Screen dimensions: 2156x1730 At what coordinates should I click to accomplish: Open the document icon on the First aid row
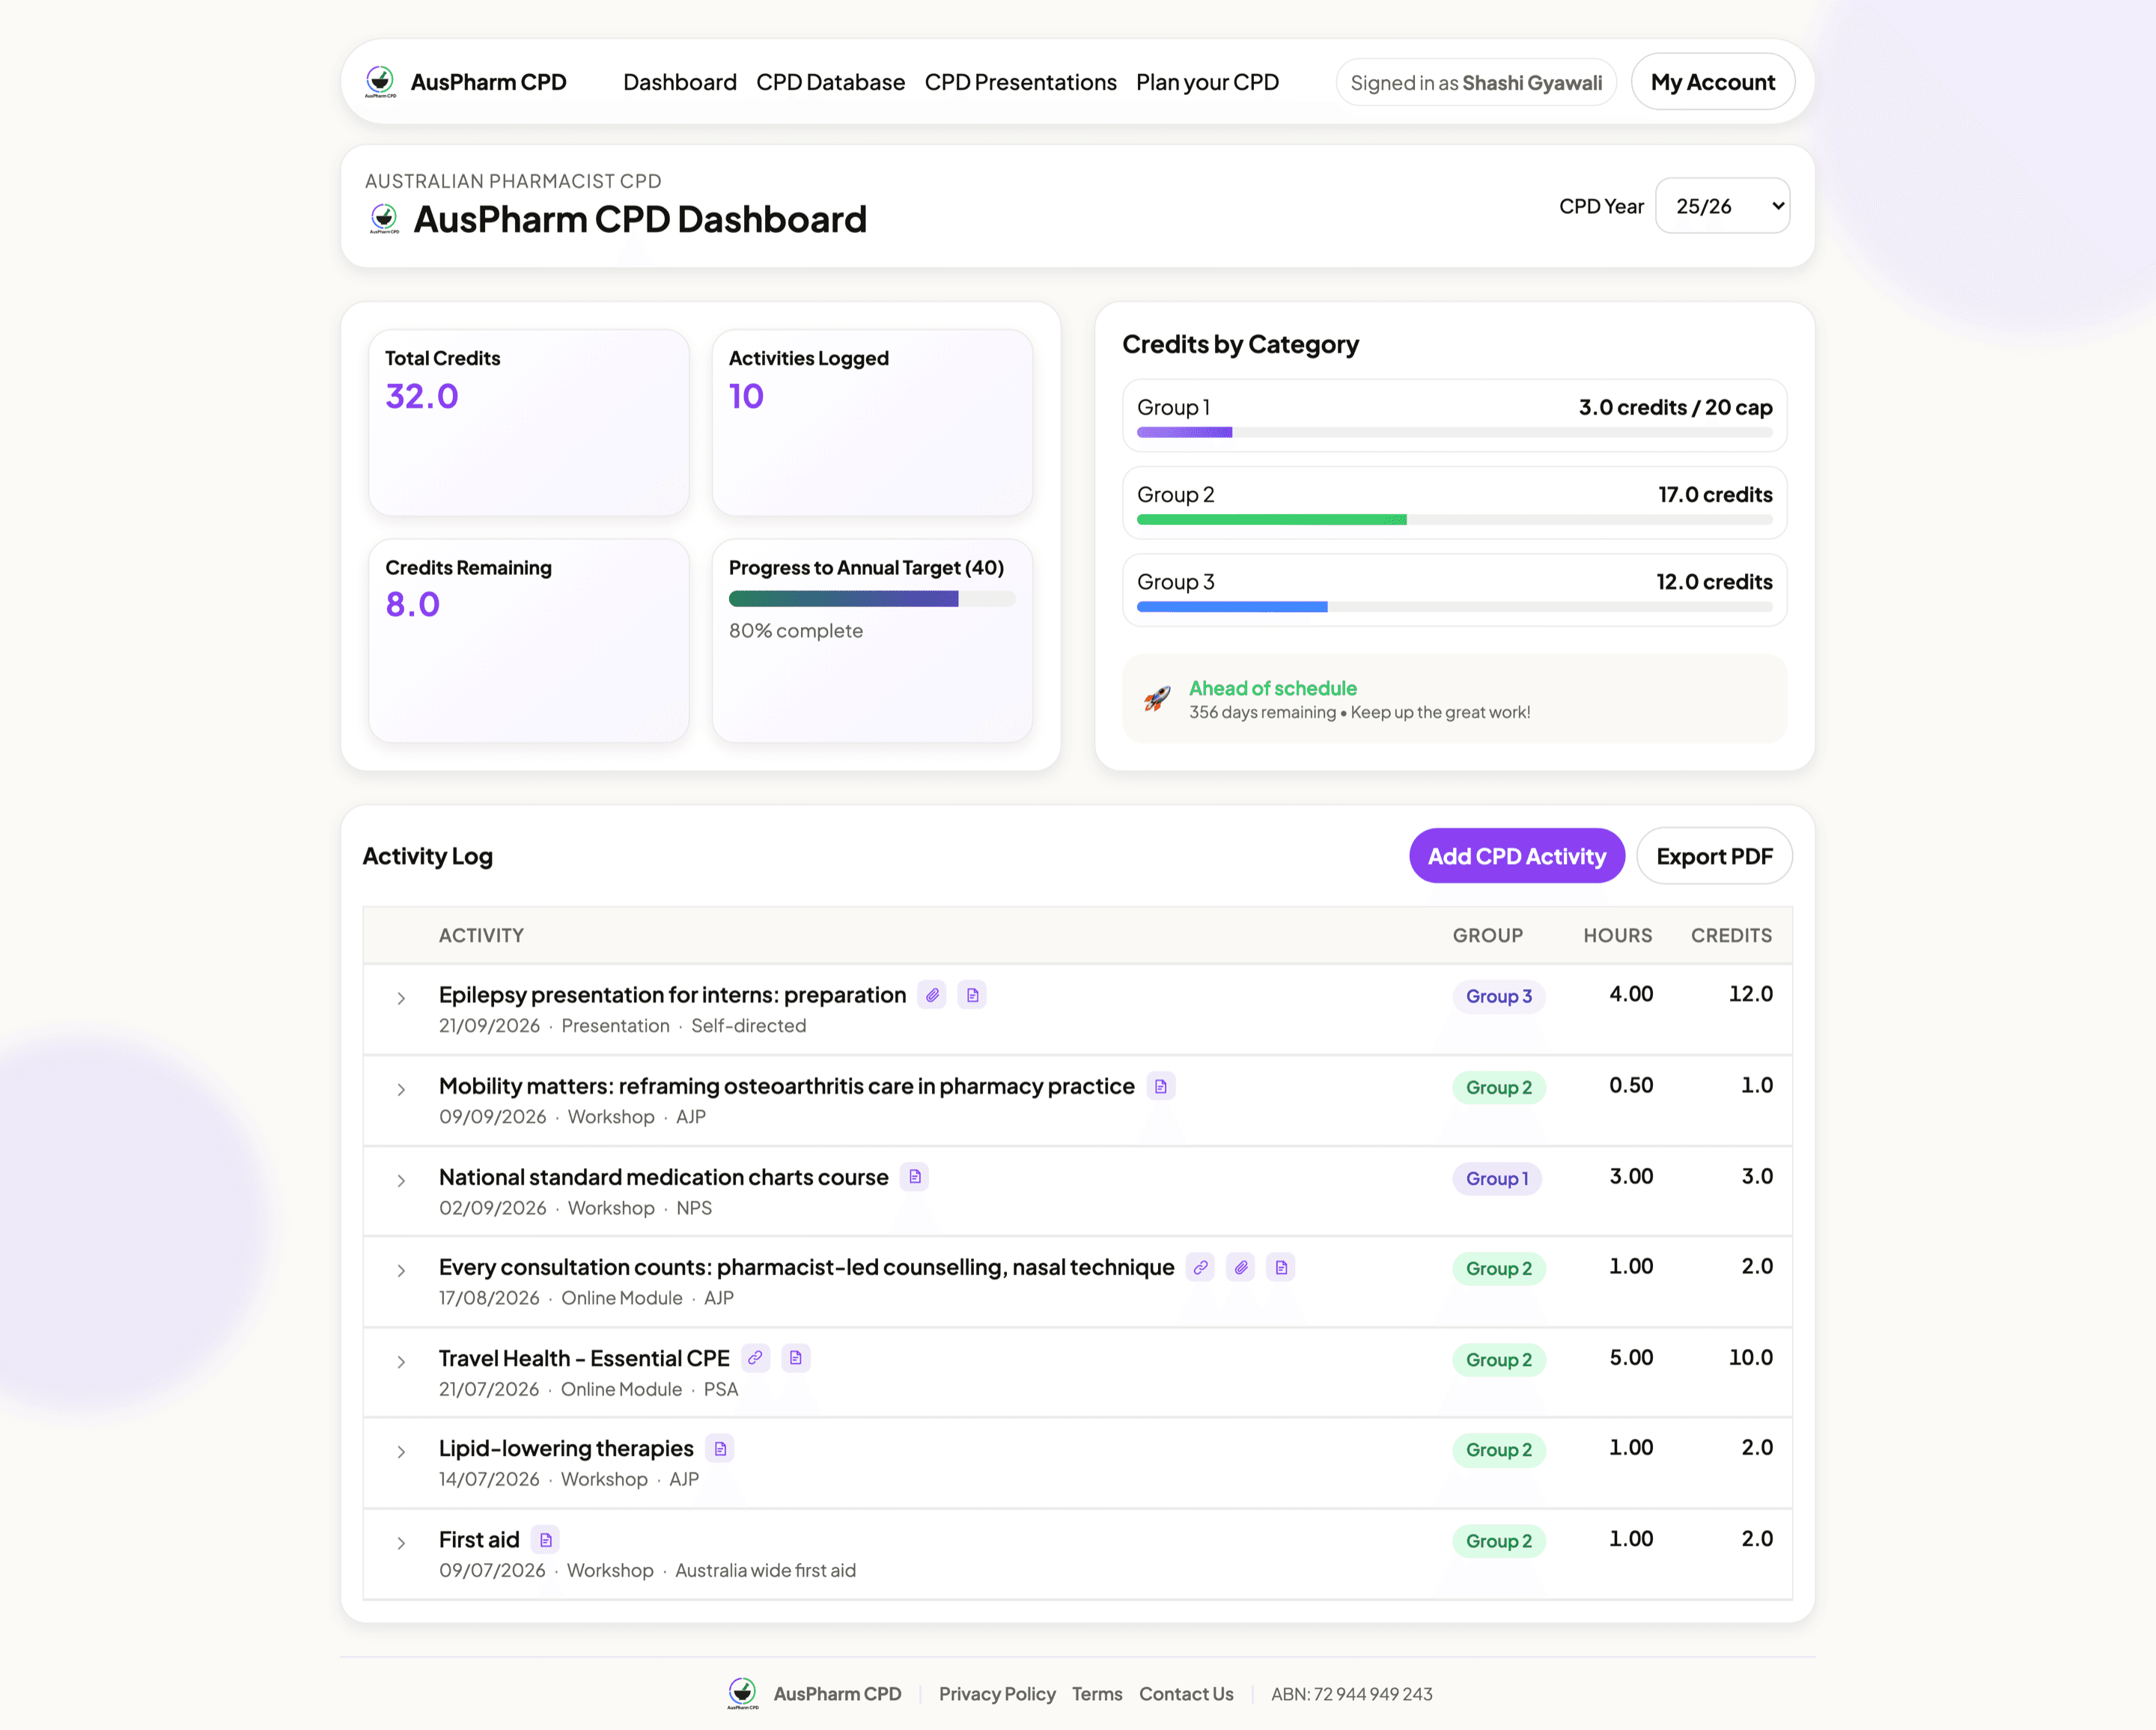(x=545, y=1540)
